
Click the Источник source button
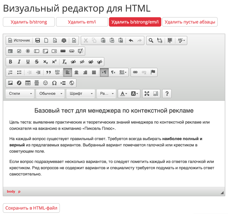(x=19, y=40)
